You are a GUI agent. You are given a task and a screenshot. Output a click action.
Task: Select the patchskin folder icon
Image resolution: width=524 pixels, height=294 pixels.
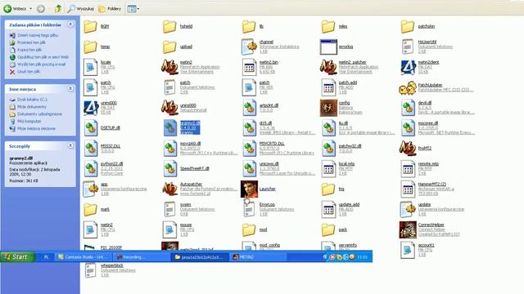[x=408, y=26]
